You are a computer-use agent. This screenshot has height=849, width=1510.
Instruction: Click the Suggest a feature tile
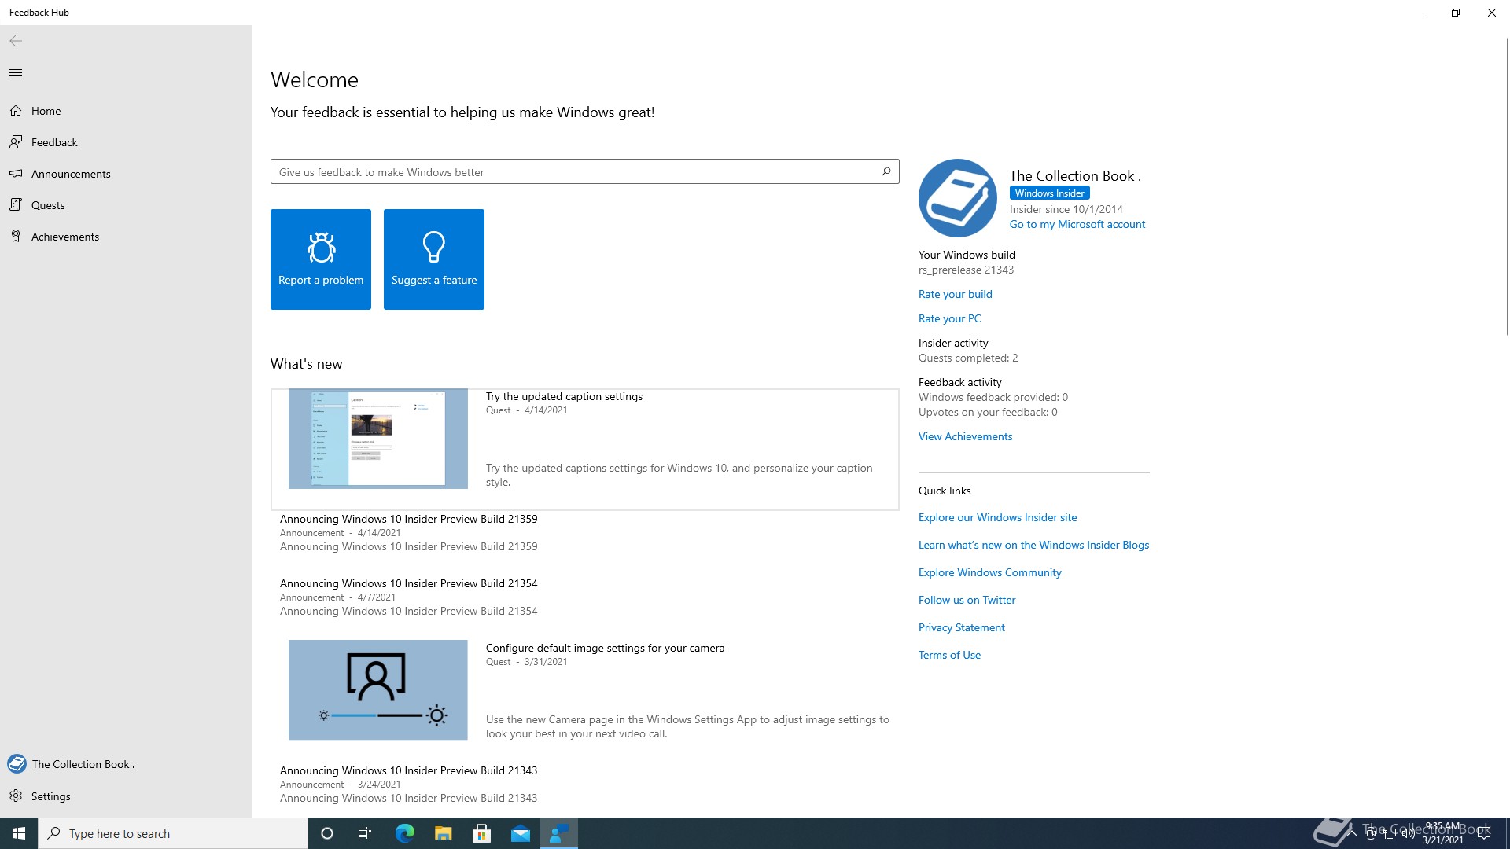[434, 259]
